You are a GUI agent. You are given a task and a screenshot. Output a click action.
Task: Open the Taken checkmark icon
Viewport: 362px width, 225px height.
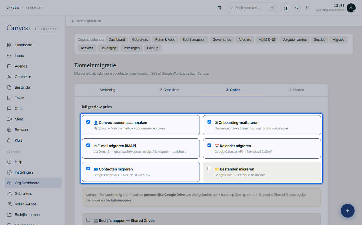click(9, 98)
